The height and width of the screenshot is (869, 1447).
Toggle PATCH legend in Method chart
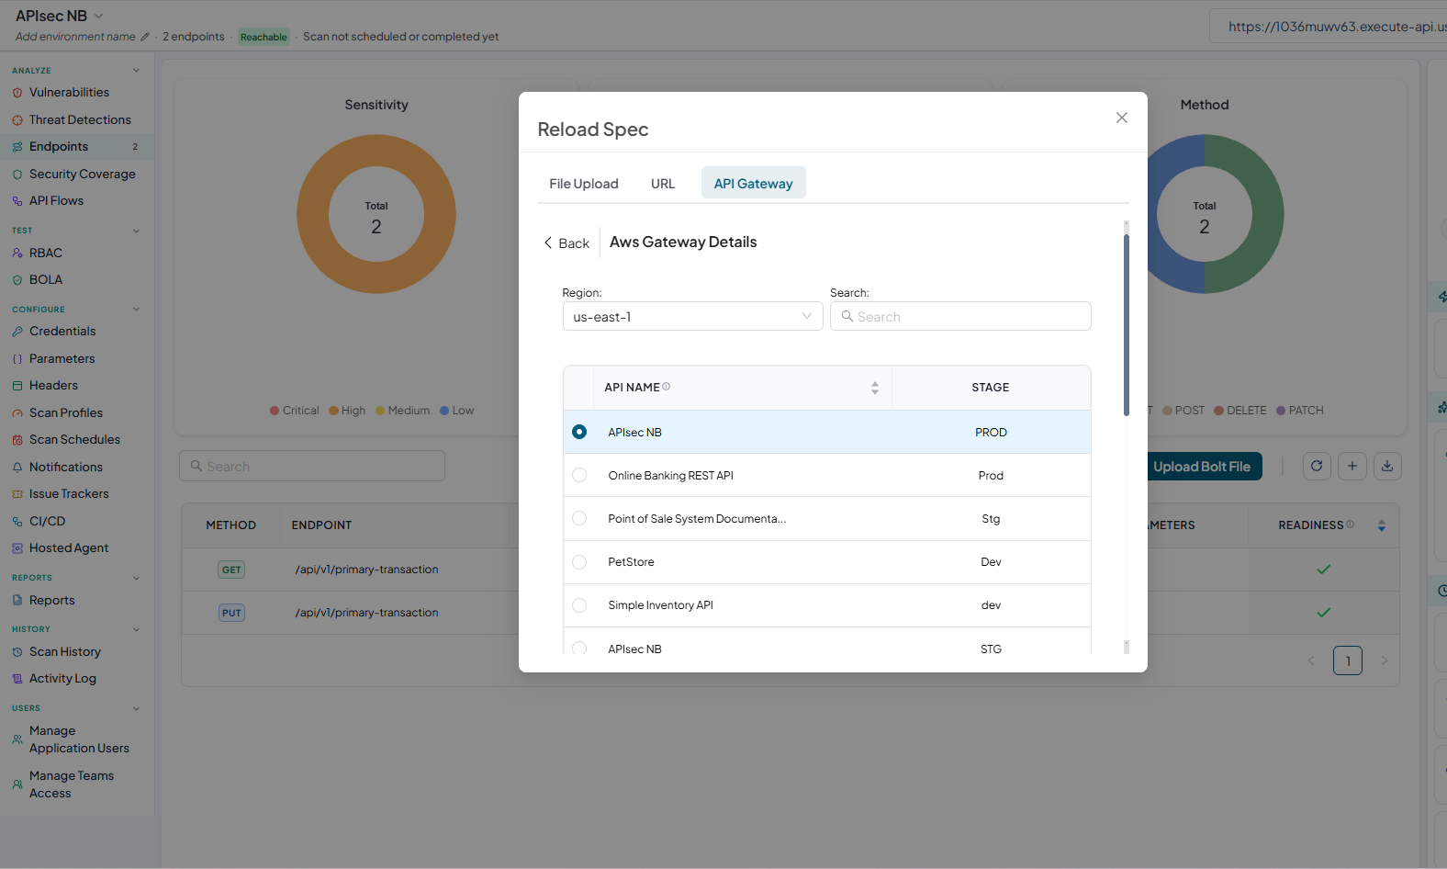point(1299,411)
